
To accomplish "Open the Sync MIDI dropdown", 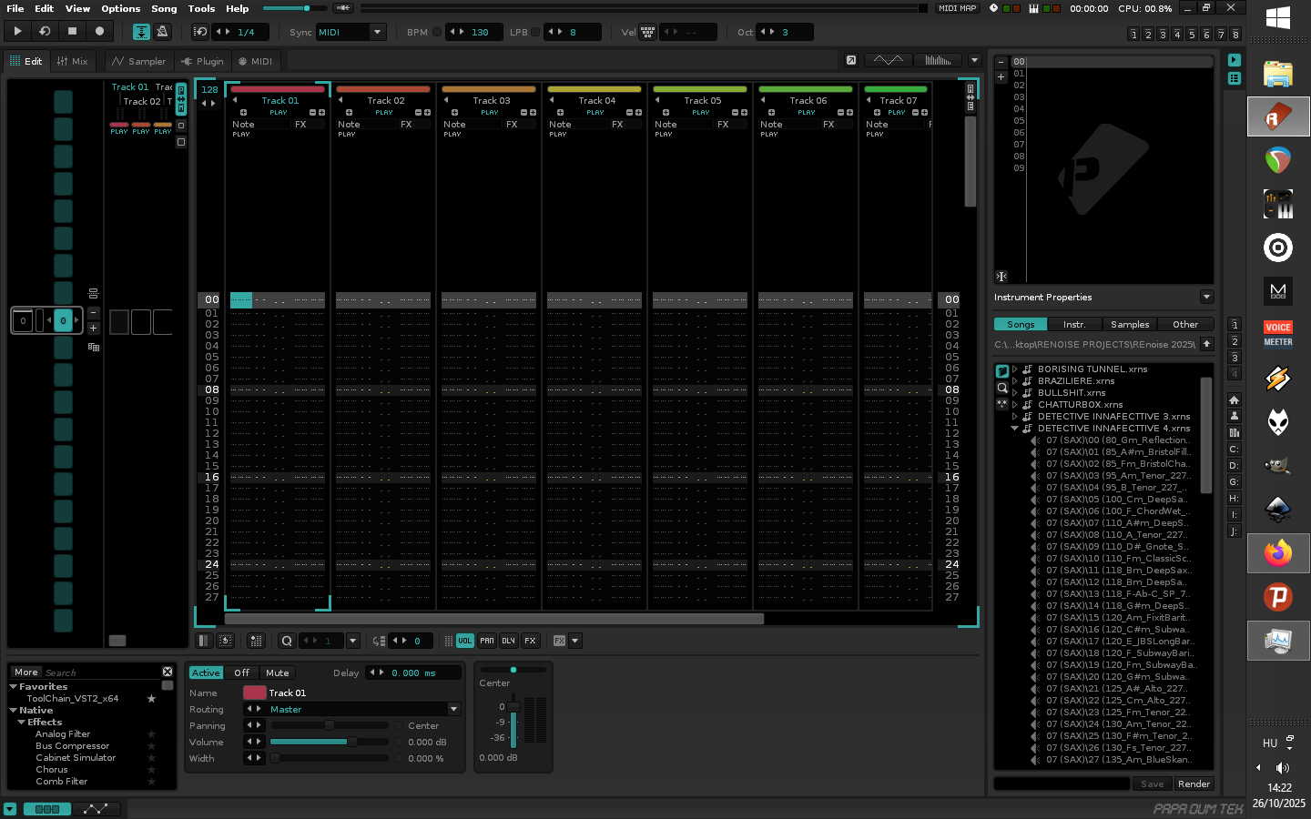I will point(351,32).
